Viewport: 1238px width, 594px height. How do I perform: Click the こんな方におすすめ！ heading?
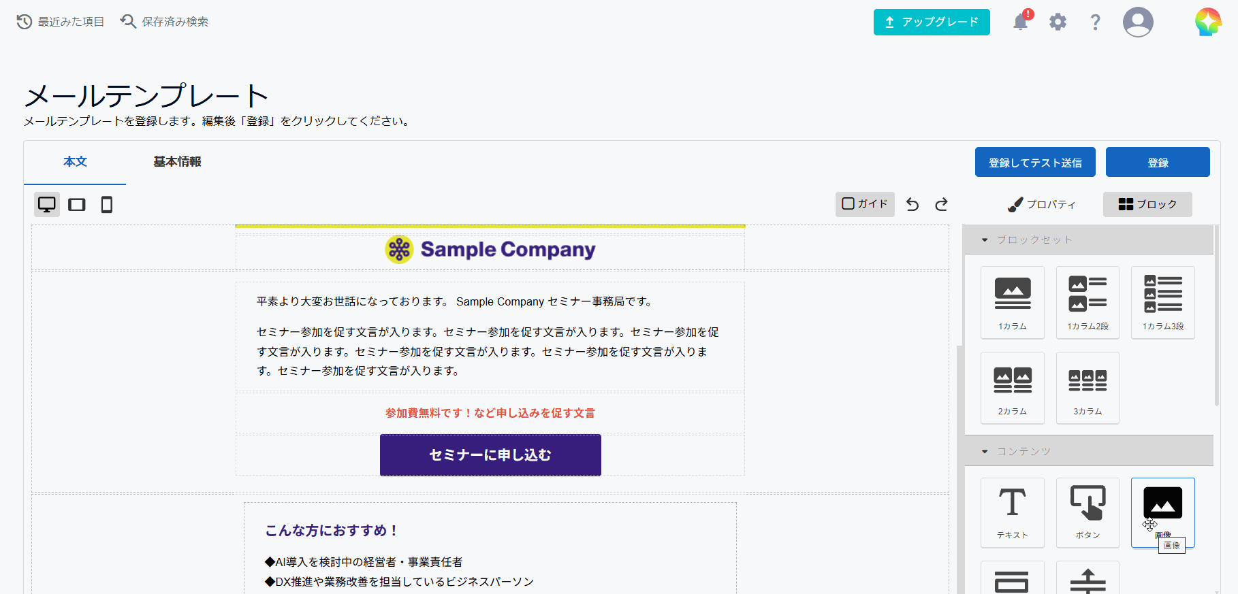pos(332,530)
